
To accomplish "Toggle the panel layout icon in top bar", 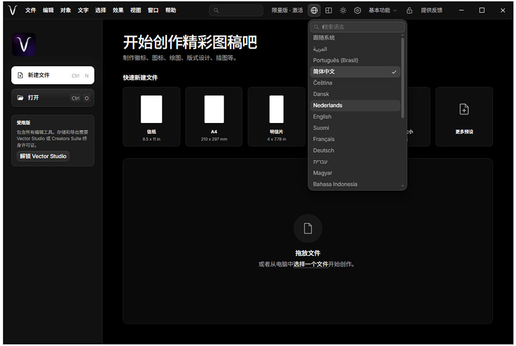I will point(329,10).
